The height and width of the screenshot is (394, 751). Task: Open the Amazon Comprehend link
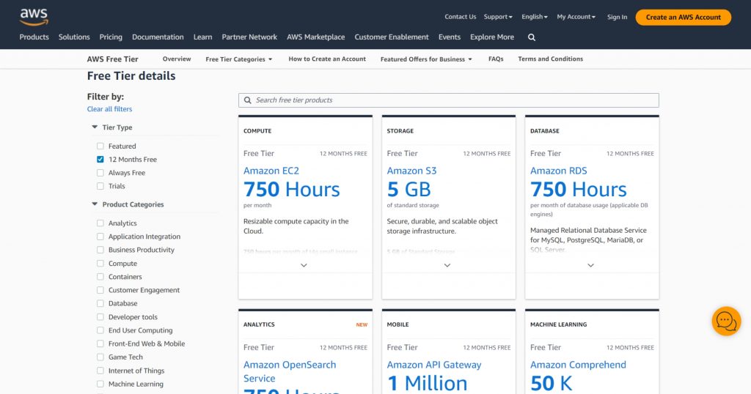(x=578, y=365)
